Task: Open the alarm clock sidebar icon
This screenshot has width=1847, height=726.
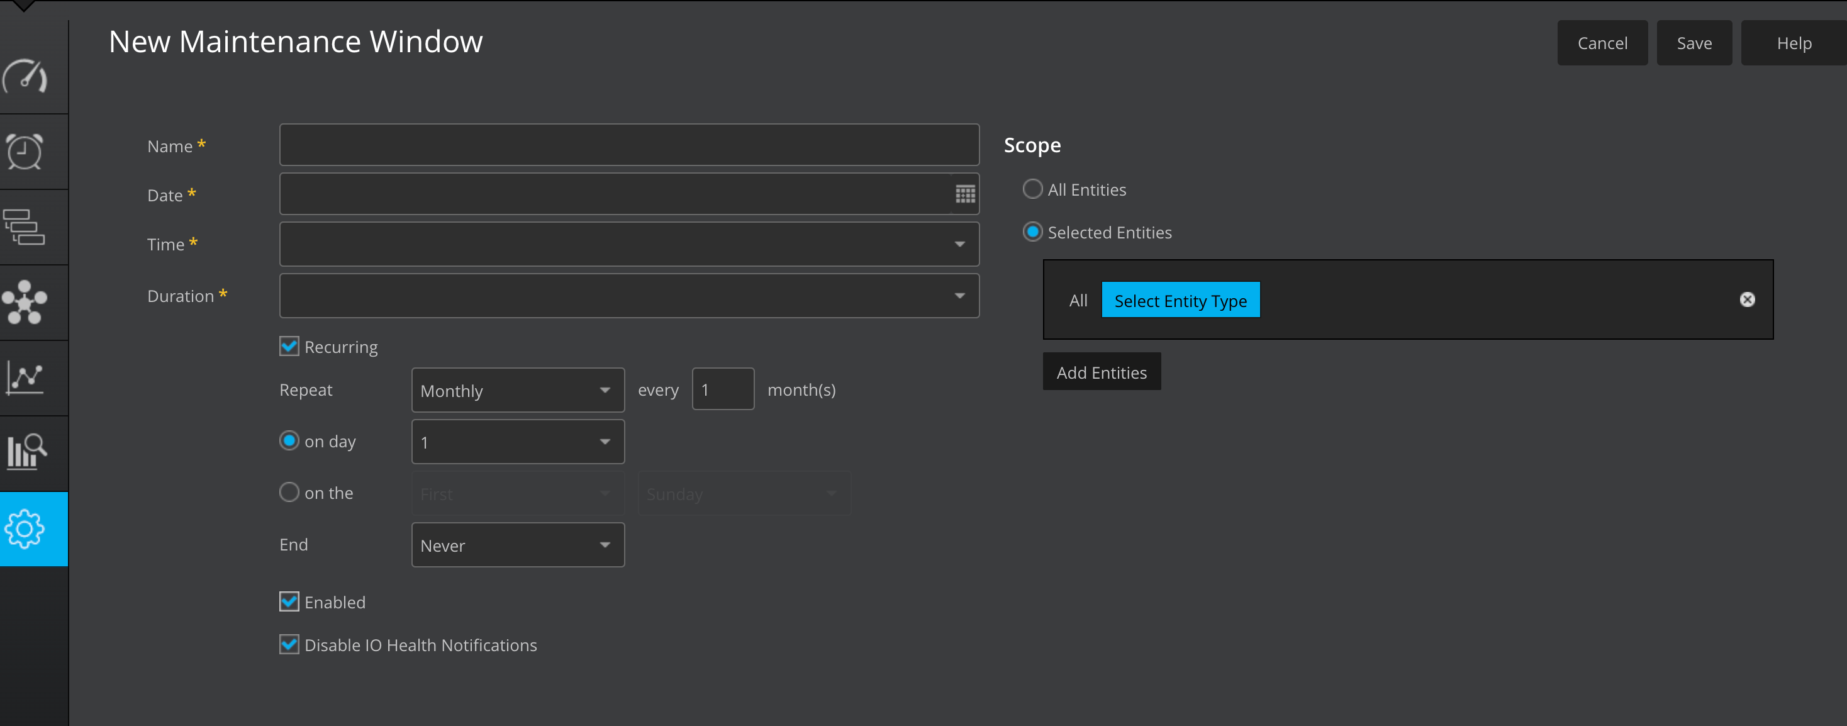Action: tap(25, 152)
